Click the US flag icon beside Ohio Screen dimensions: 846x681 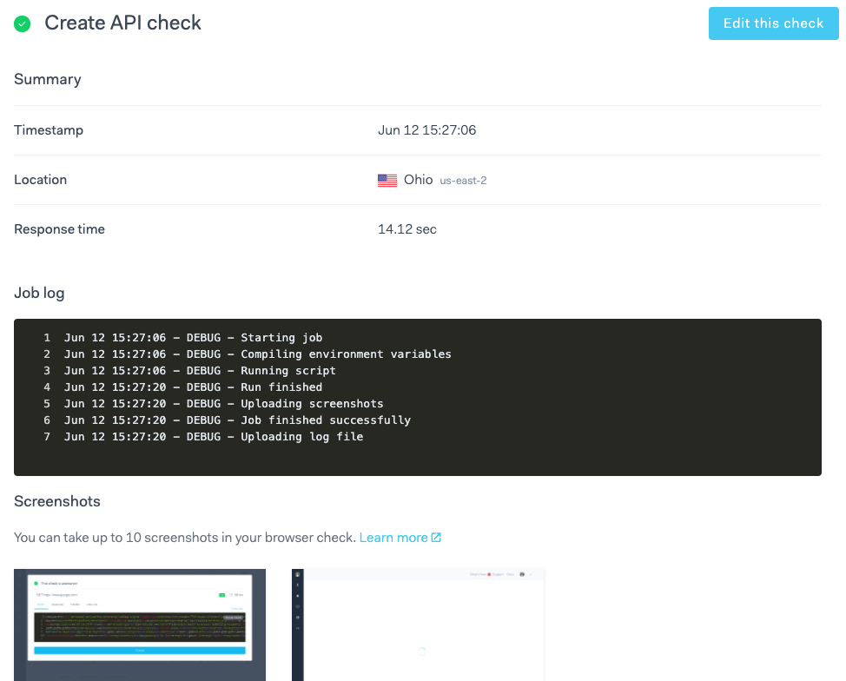tap(387, 180)
